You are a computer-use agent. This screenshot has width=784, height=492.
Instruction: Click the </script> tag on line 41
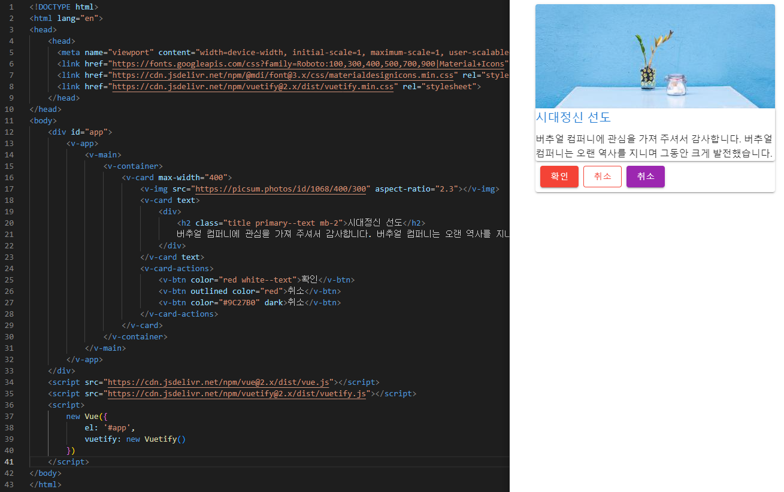tap(68, 461)
